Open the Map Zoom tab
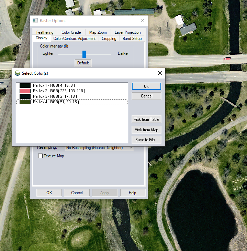Image resolution: width=247 pixels, height=251 pixels. point(98,32)
